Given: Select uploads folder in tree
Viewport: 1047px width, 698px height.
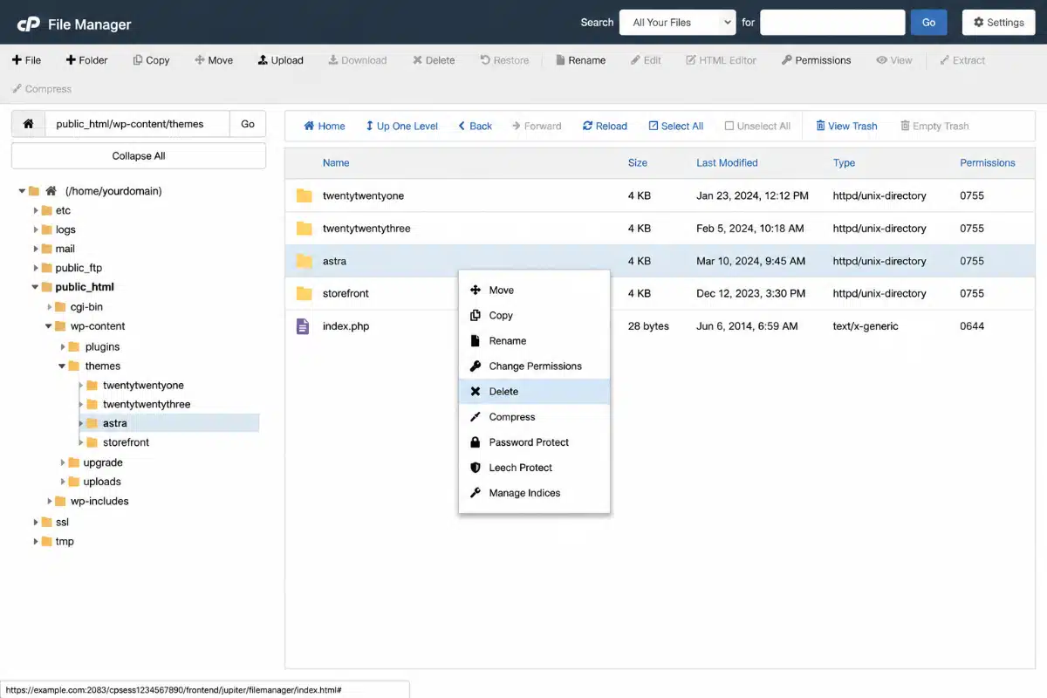Looking at the screenshot, I should point(102,482).
